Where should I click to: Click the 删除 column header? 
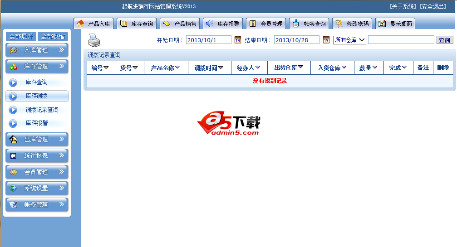tap(443, 68)
